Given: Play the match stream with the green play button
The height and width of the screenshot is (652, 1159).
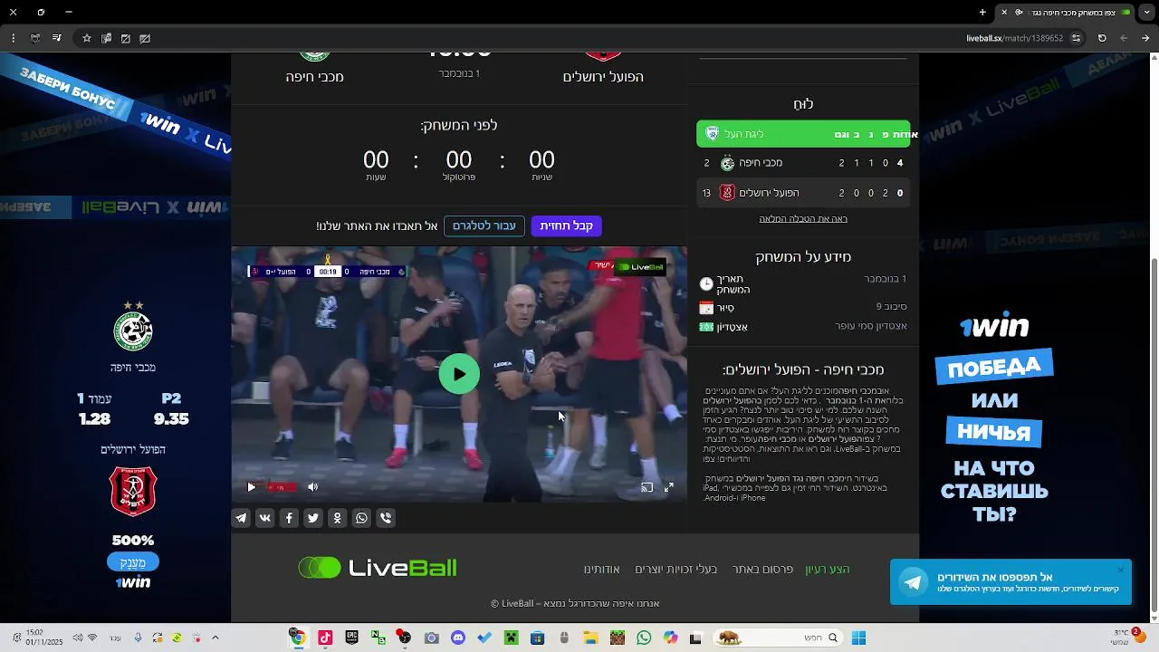Looking at the screenshot, I should [459, 374].
